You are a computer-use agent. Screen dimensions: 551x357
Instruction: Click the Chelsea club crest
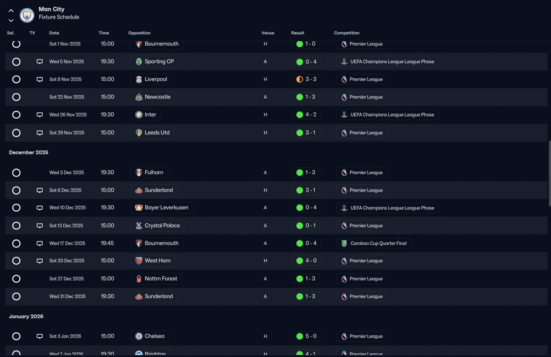[x=139, y=336]
